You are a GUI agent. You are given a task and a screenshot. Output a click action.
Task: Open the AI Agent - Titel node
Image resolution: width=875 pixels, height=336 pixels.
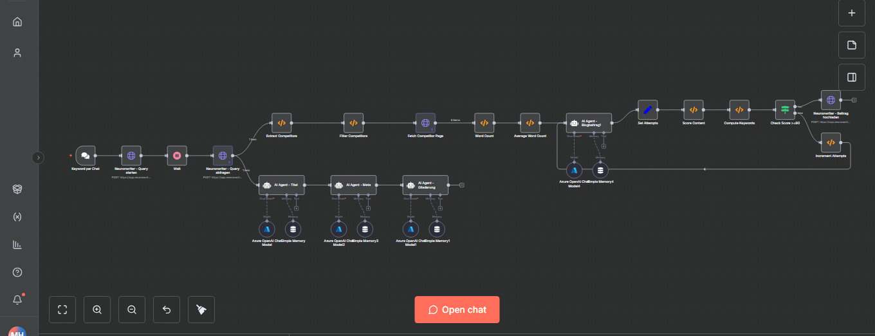pos(281,185)
